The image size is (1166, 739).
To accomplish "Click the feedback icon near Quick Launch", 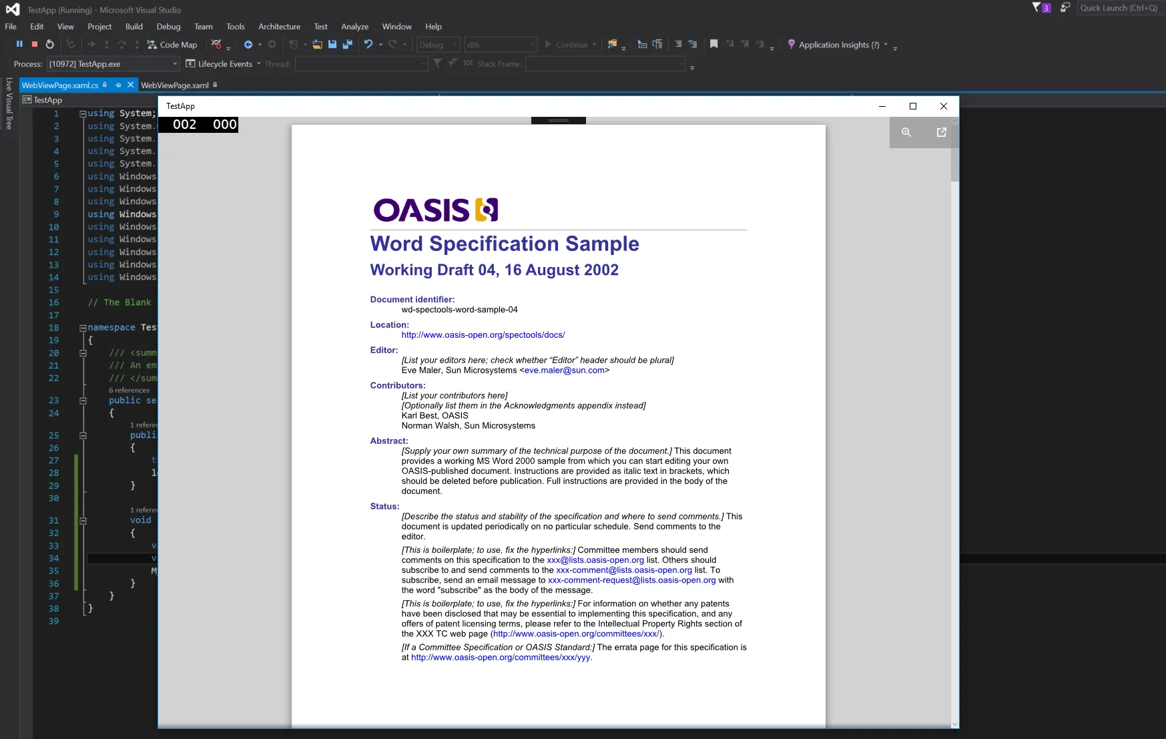I will click(x=1065, y=7).
